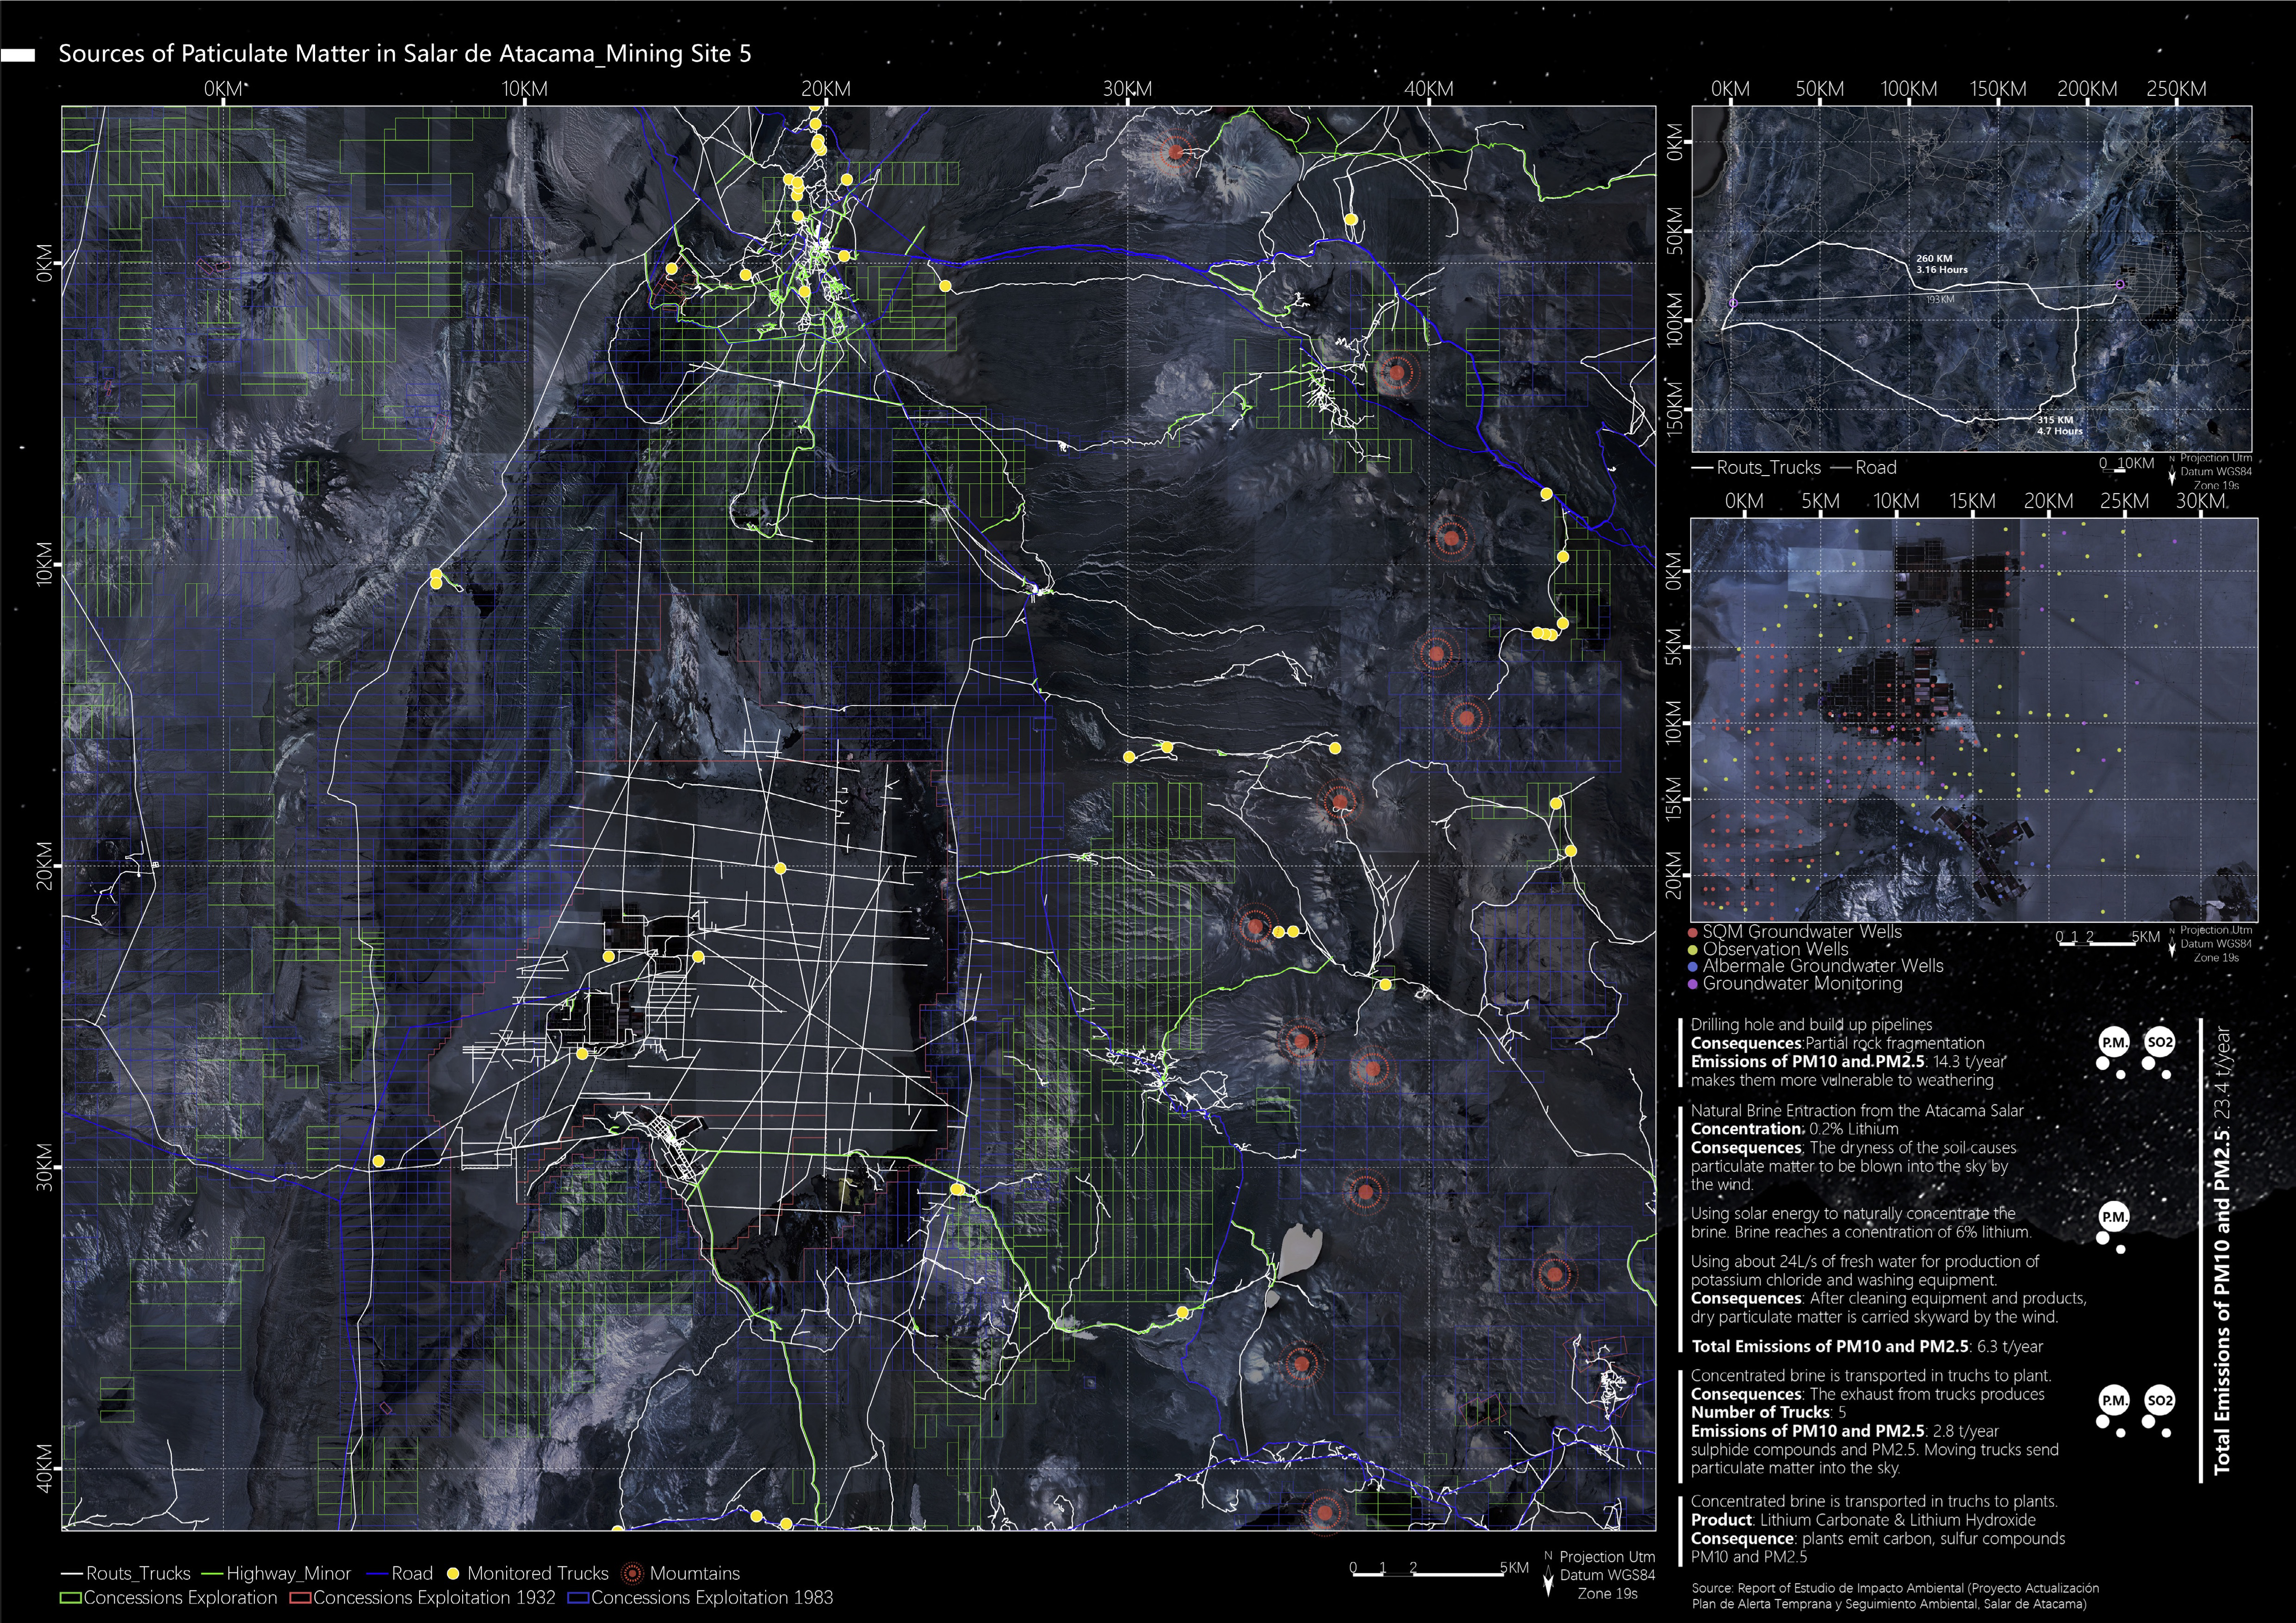Click the north arrow below the main map
2296x1623 pixels.
tap(1549, 1580)
